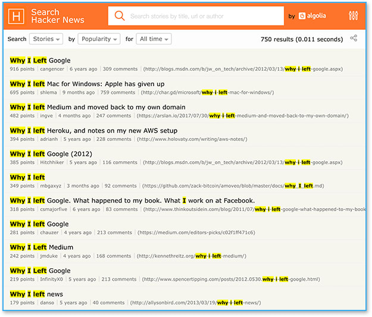The image size is (372, 317).
Task: Open story 'Why I Left Google' with 916 points
Action: 40,61
